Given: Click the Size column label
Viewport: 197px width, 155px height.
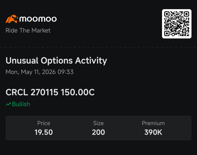Looking at the screenshot, I should [x=98, y=123].
